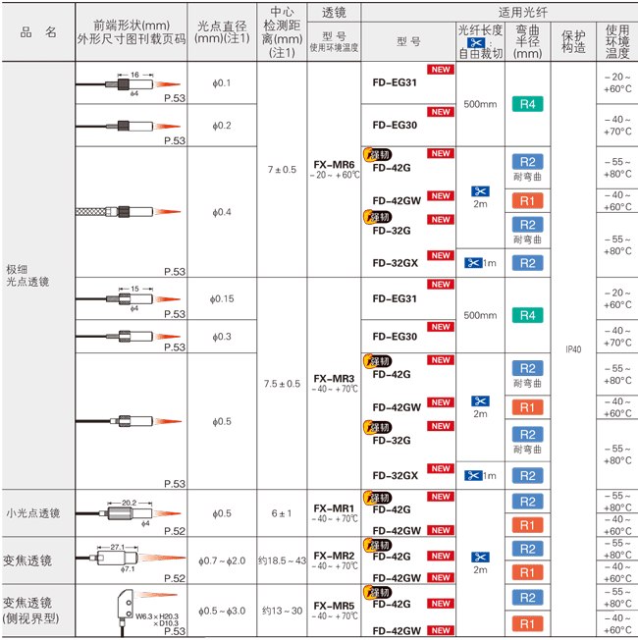Viewport: 638px width, 640px height.
Task: Click the NEW badge above FD-EG30 in FX-MR6 group
Action: (441, 112)
